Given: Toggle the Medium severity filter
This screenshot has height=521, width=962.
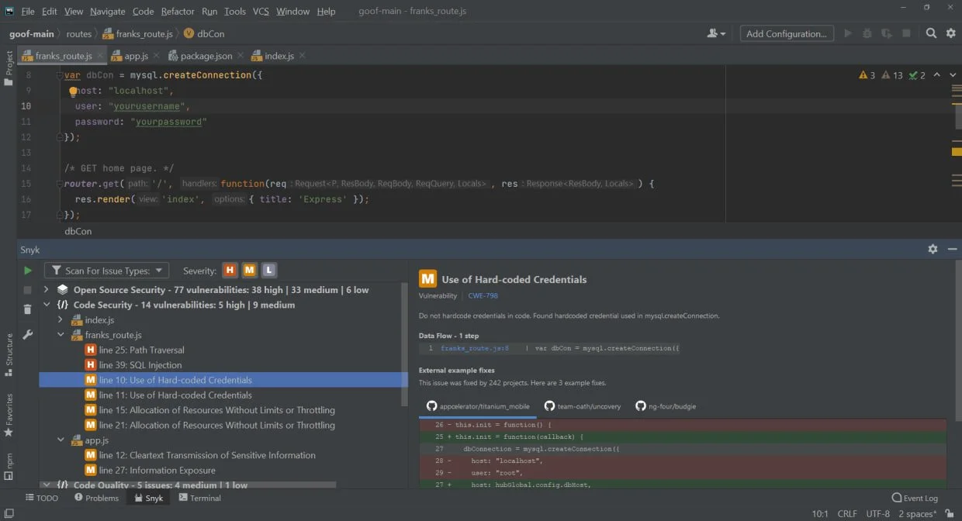Looking at the screenshot, I should [249, 270].
